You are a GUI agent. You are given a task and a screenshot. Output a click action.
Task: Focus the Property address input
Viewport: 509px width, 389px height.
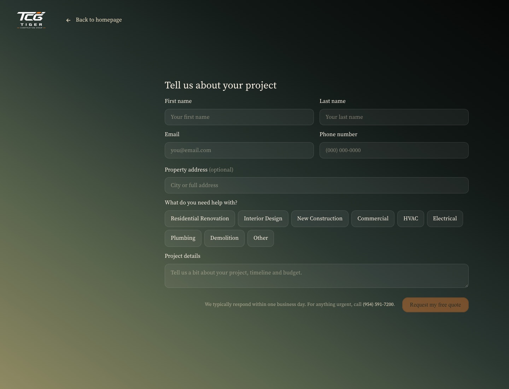coord(317,185)
